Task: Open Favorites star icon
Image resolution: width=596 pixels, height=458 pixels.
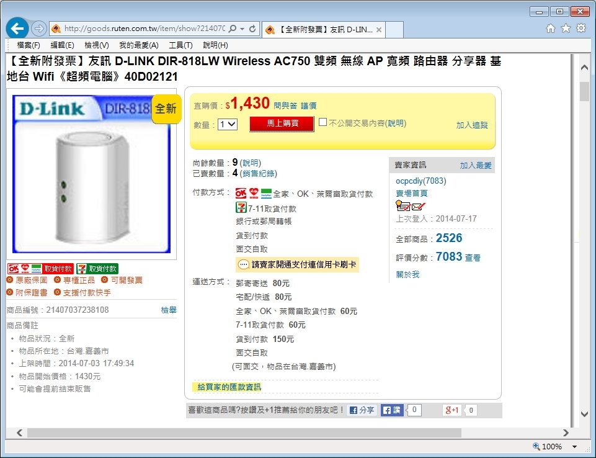Action: pos(566,29)
